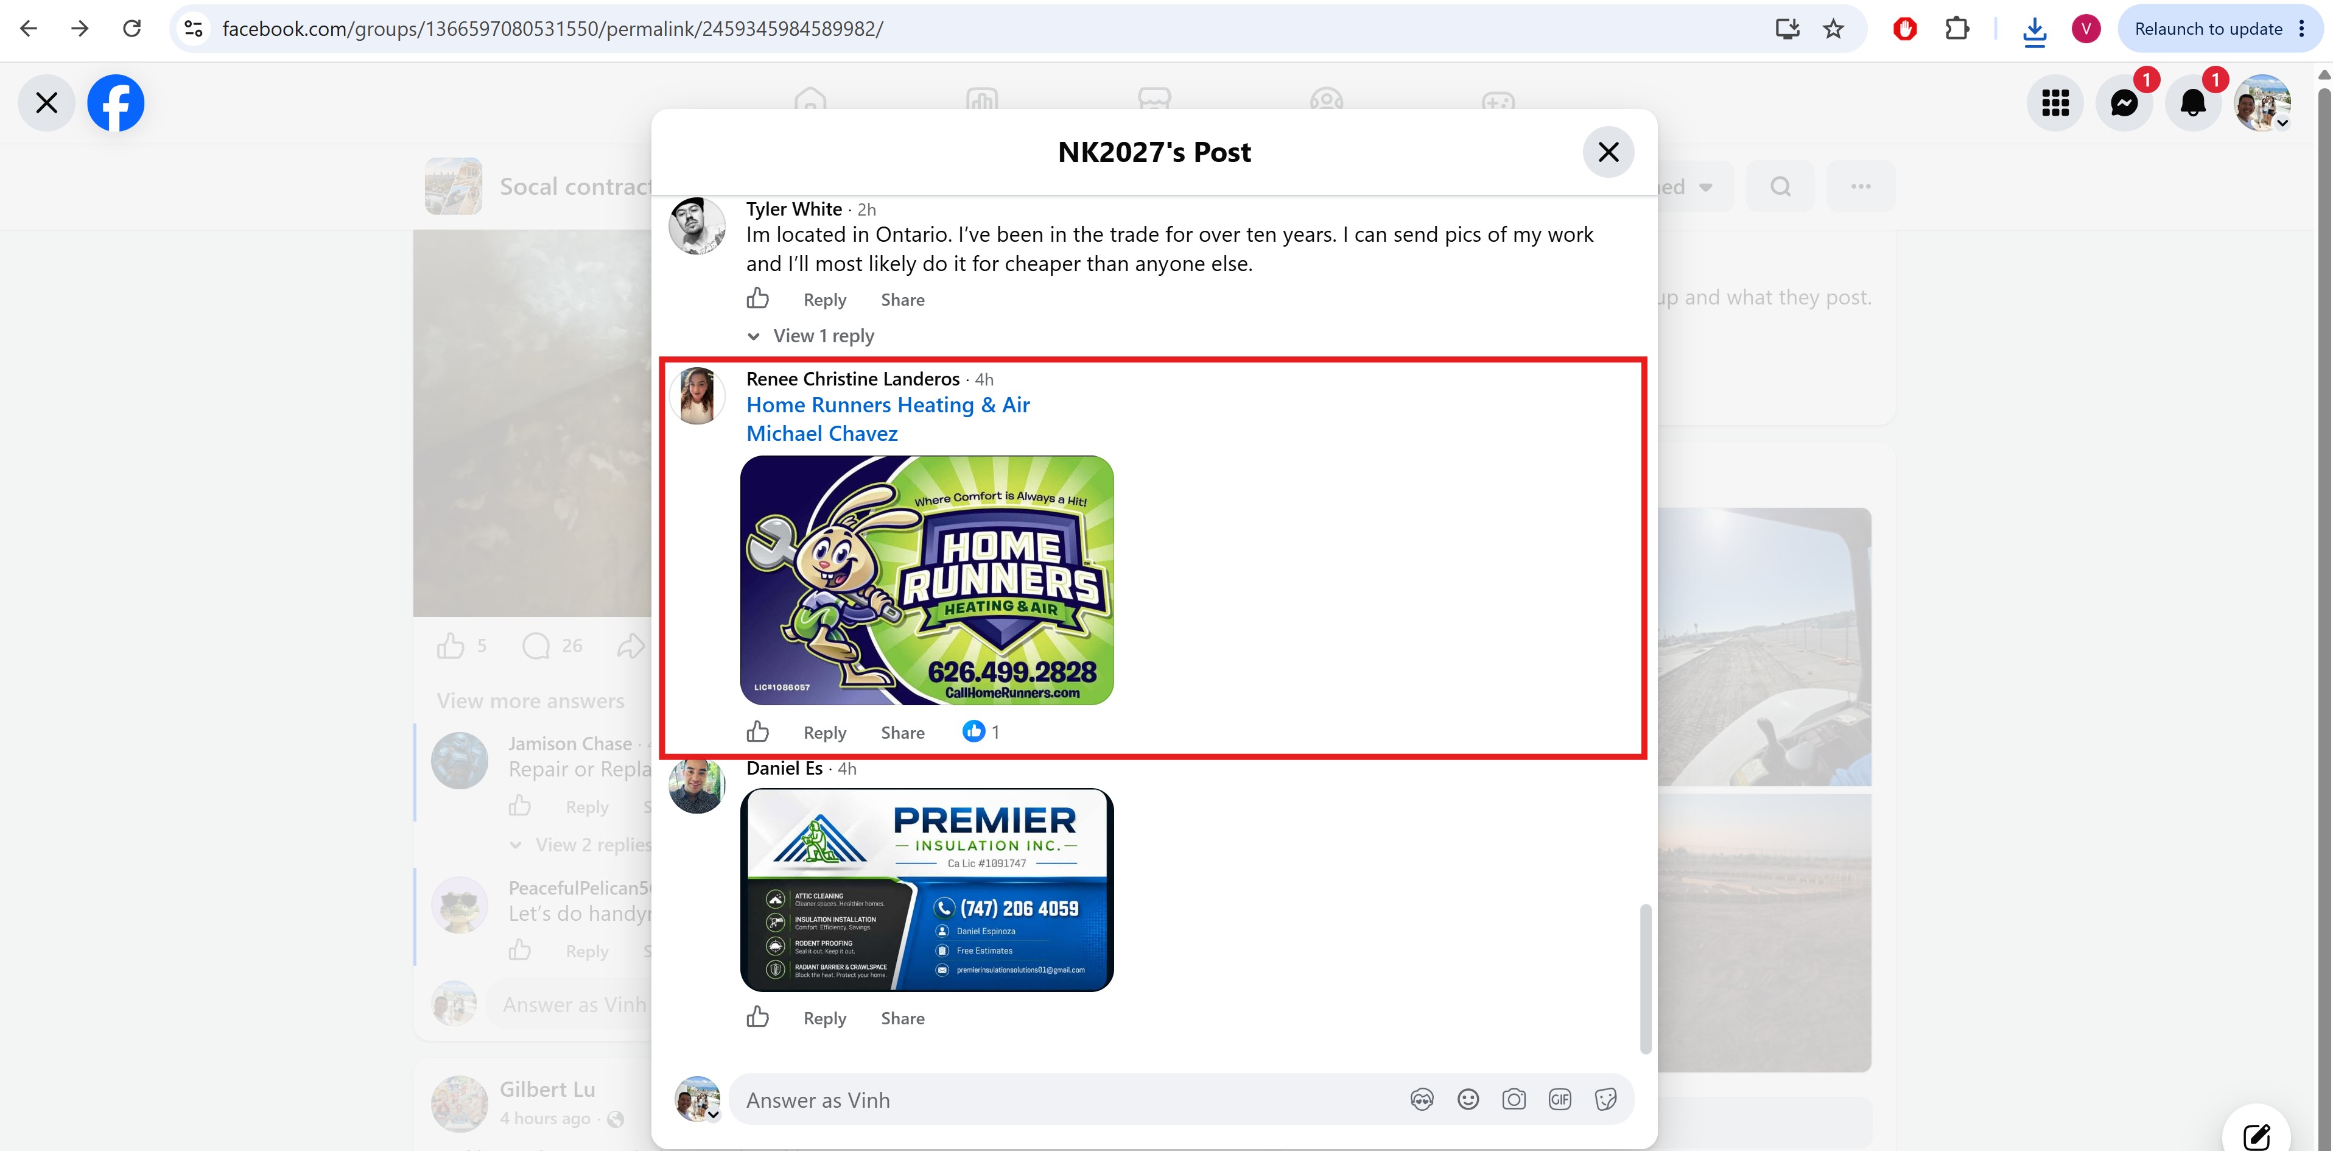Open Messenger chats
Viewport: 2333px width, 1151px height.
[2124, 102]
